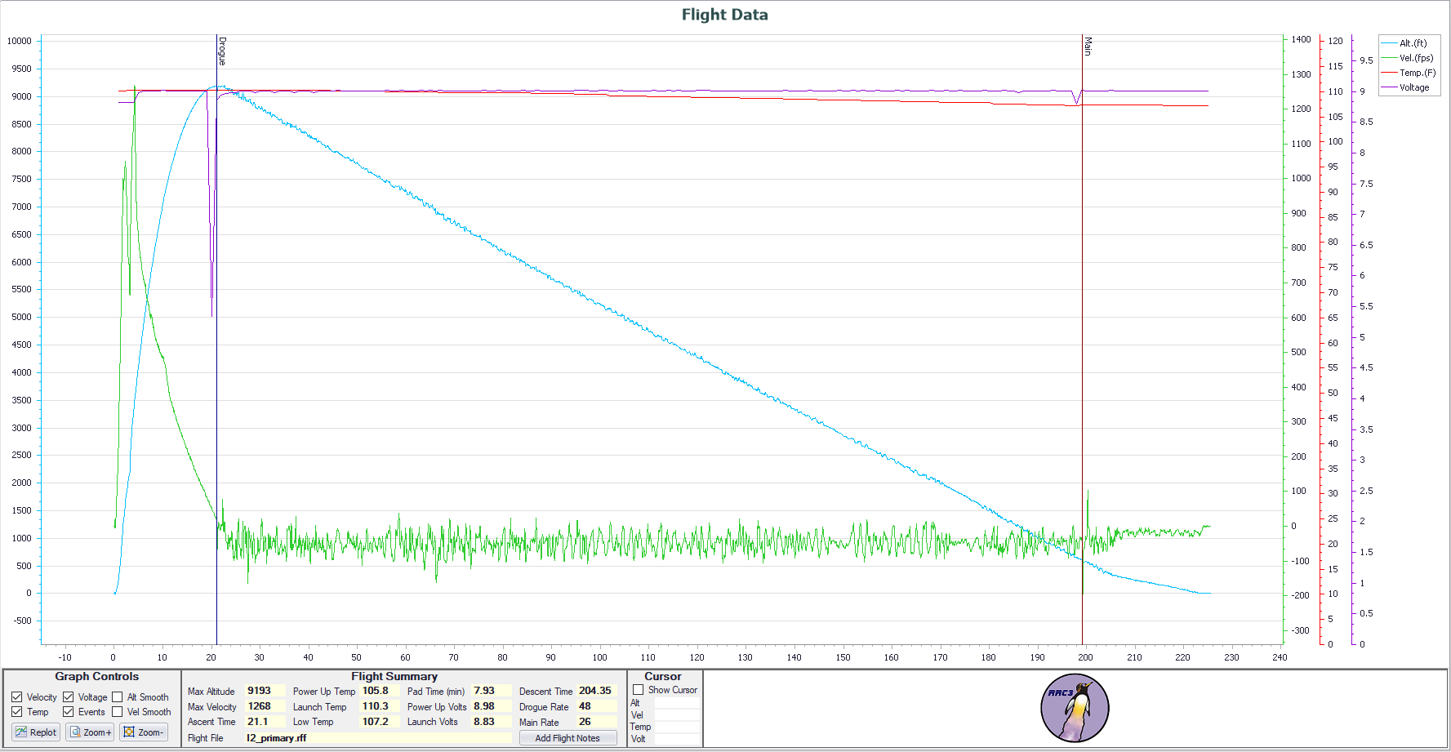Click the Descent Time label

tap(546, 692)
